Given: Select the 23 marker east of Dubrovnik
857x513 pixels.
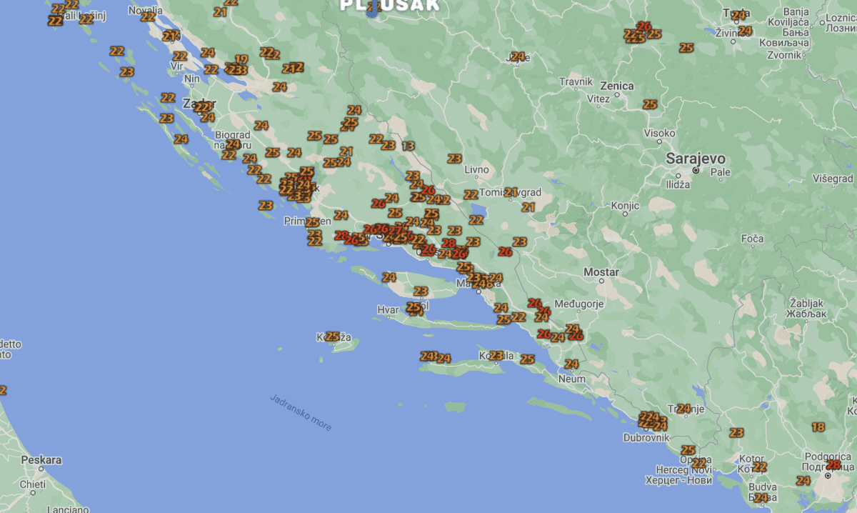Looking at the screenshot, I should [x=736, y=432].
